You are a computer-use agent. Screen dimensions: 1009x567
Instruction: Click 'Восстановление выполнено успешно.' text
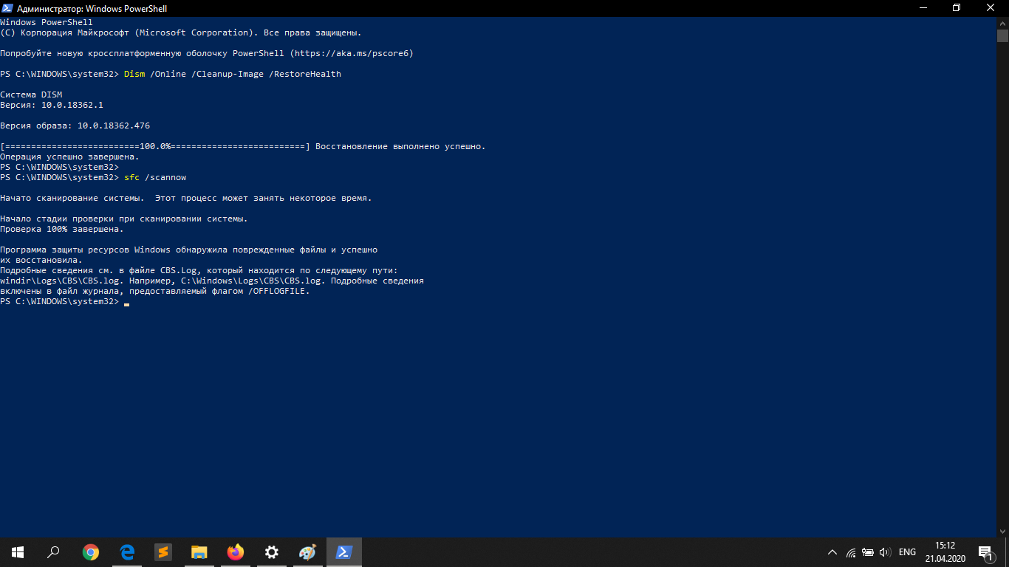tap(400, 146)
